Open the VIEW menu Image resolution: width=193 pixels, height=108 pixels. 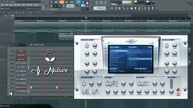pos(23,5)
